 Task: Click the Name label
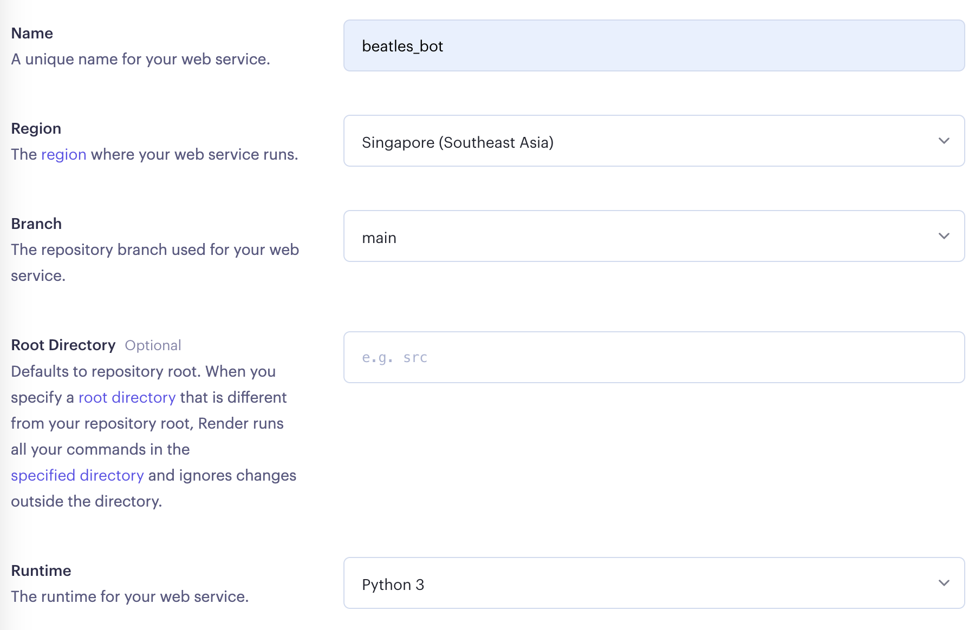(x=31, y=33)
